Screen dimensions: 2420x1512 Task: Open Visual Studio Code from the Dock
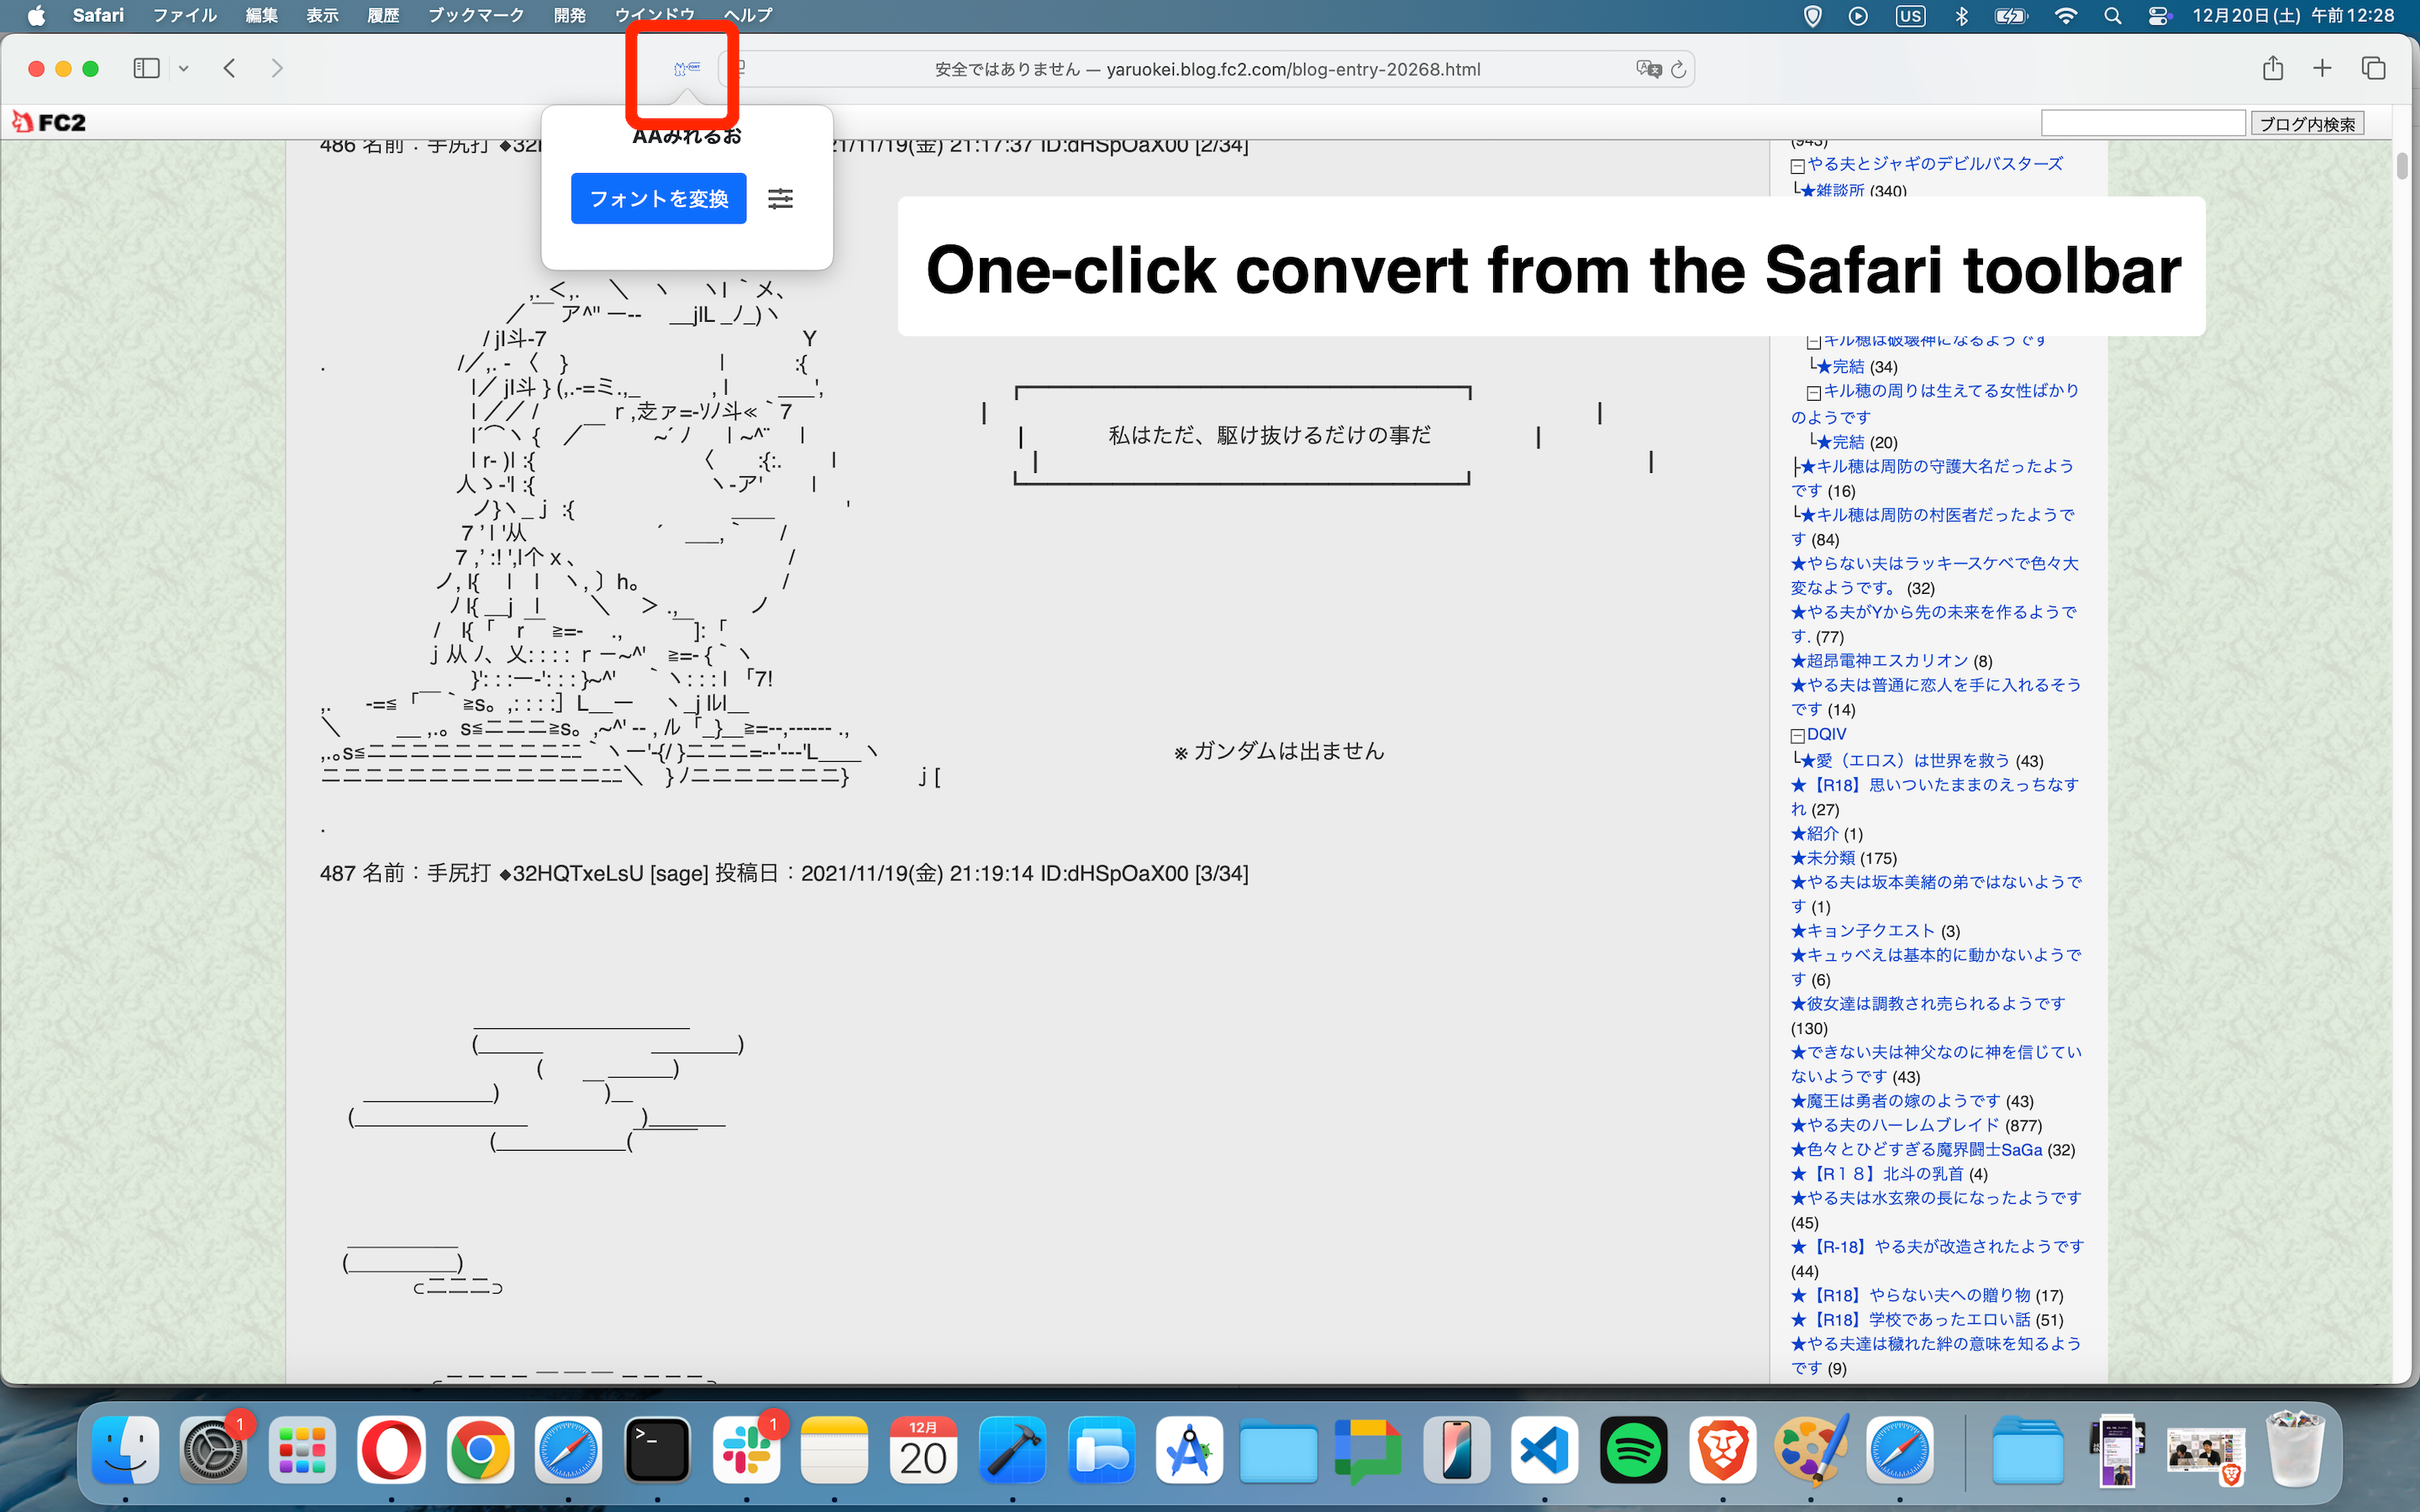click(x=1544, y=1449)
